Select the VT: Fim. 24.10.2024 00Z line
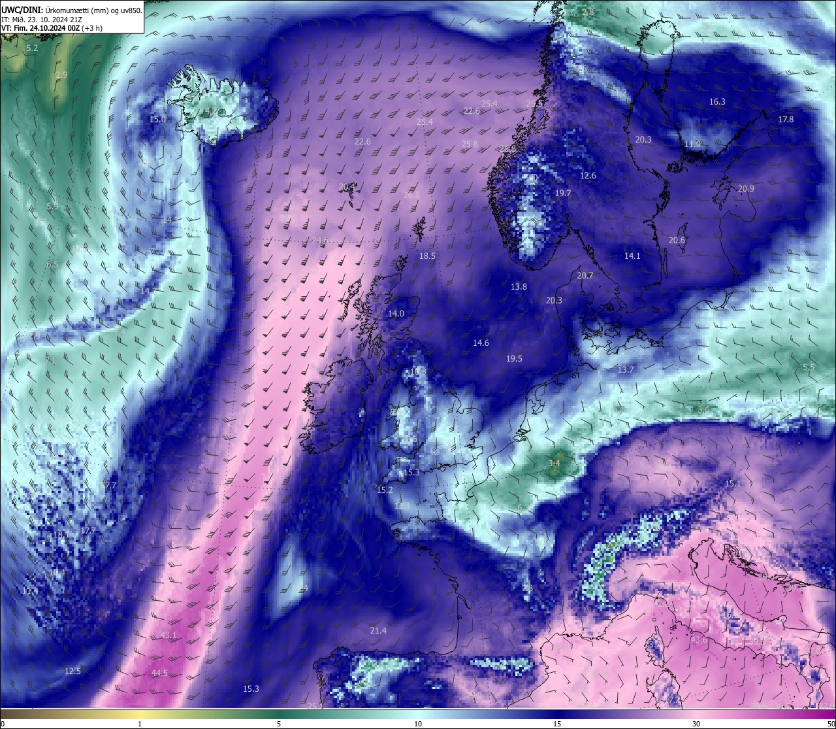 click(x=52, y=28)
